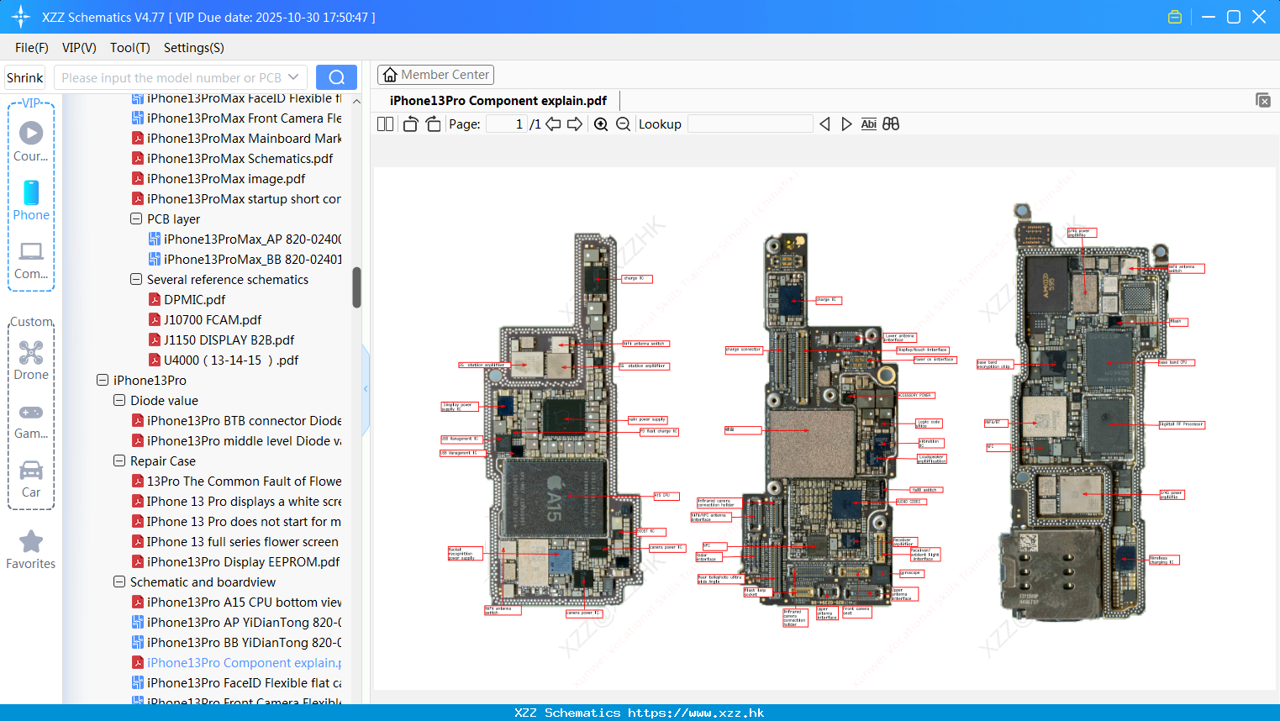Click the model number search field
Viewport: 1280px width, 721px height.
tap(171, 77)
